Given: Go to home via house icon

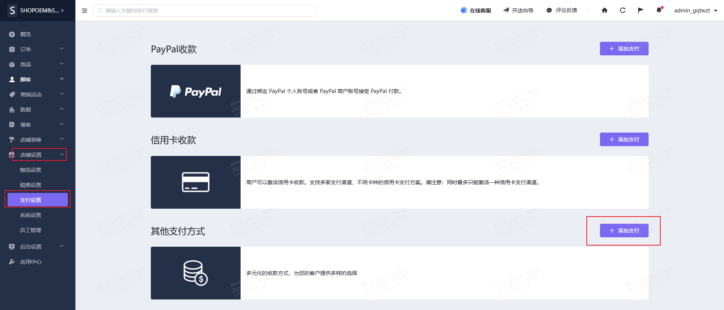Looking at the screenshot, I should [604, 10].
